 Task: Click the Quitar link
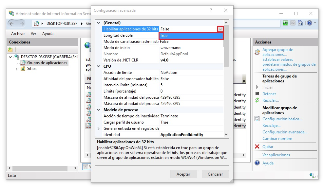268,147
